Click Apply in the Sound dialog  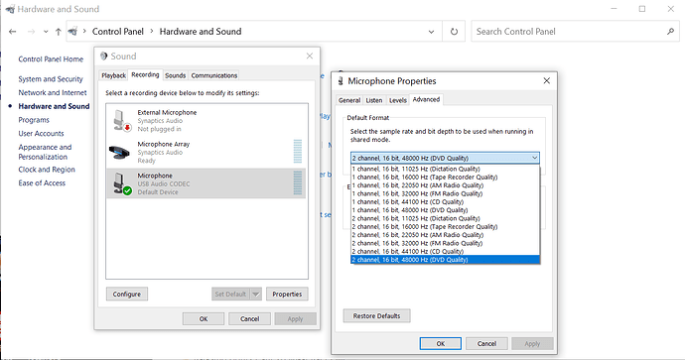(295, 319)
